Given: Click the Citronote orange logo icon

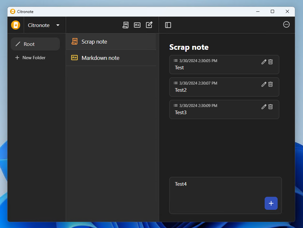Looking at the screenshot, I should 16,25.
